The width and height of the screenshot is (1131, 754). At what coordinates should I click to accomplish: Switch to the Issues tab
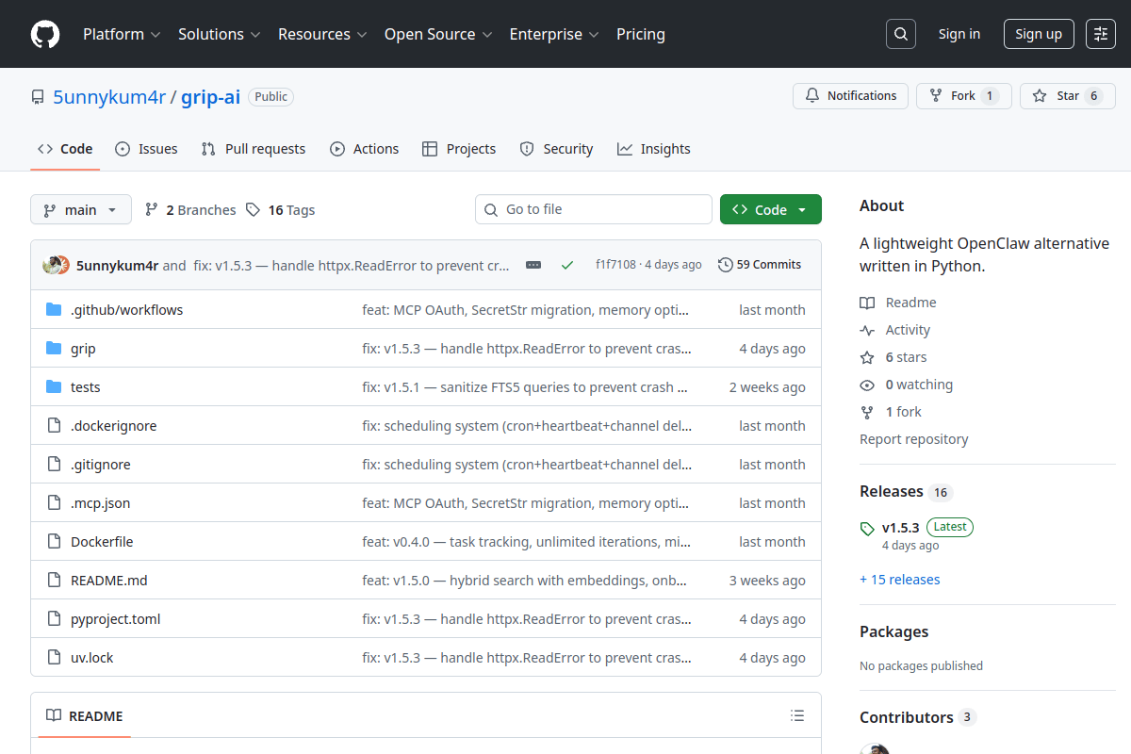(x=146, y=148)
